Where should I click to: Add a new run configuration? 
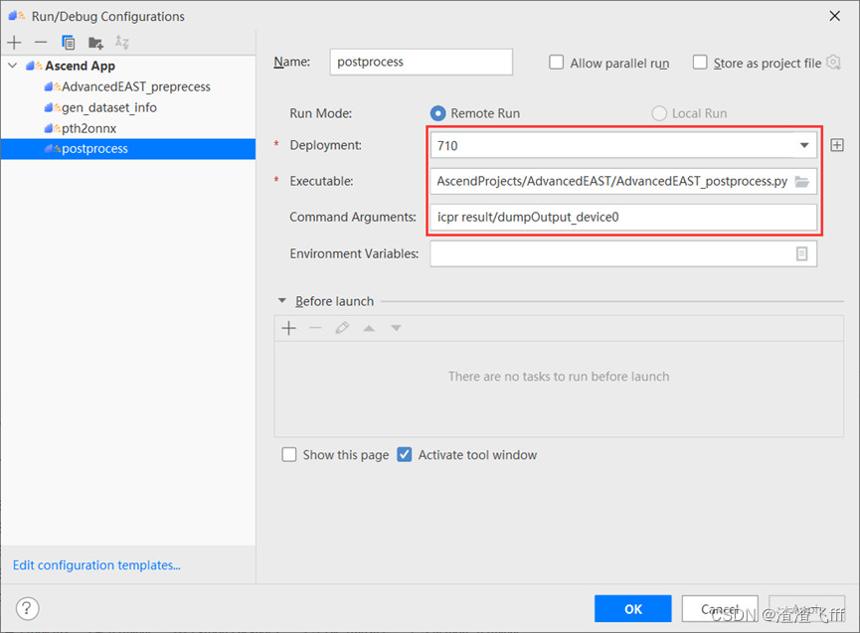pyautogui.click(x=14, y=42)
